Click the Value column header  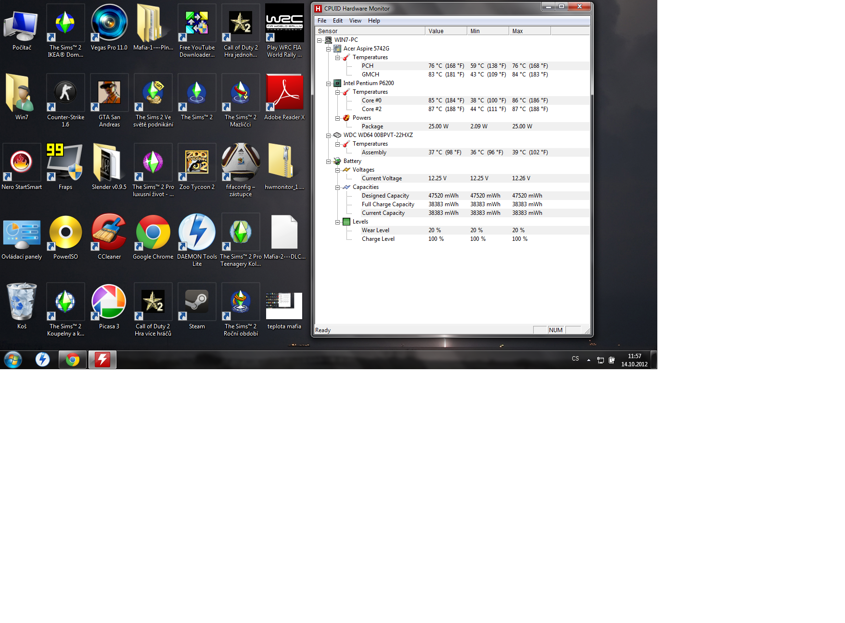pyautogui.click(x=446, y=31)
